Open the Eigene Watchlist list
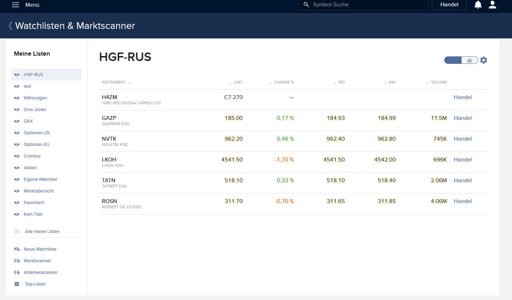The width and height of the screenshot is (512, 300). pos(40,179)
